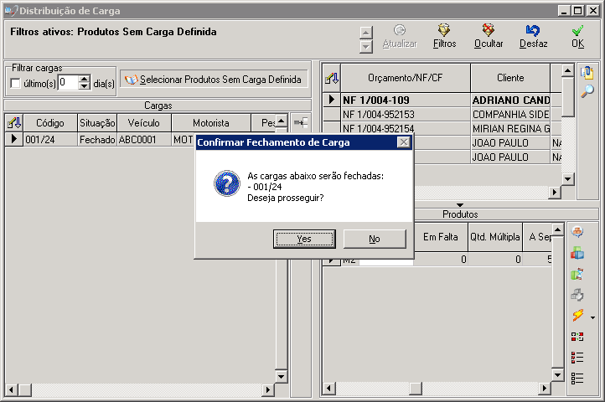Click Fechado status cell
This screenshot has width=605, height=402.
coord(97,139)
